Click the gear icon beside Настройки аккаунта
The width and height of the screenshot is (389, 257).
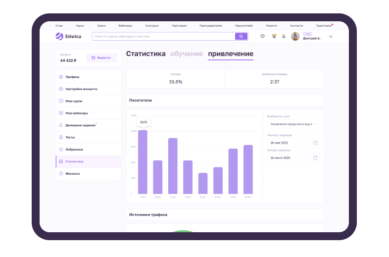pos(61,89)
